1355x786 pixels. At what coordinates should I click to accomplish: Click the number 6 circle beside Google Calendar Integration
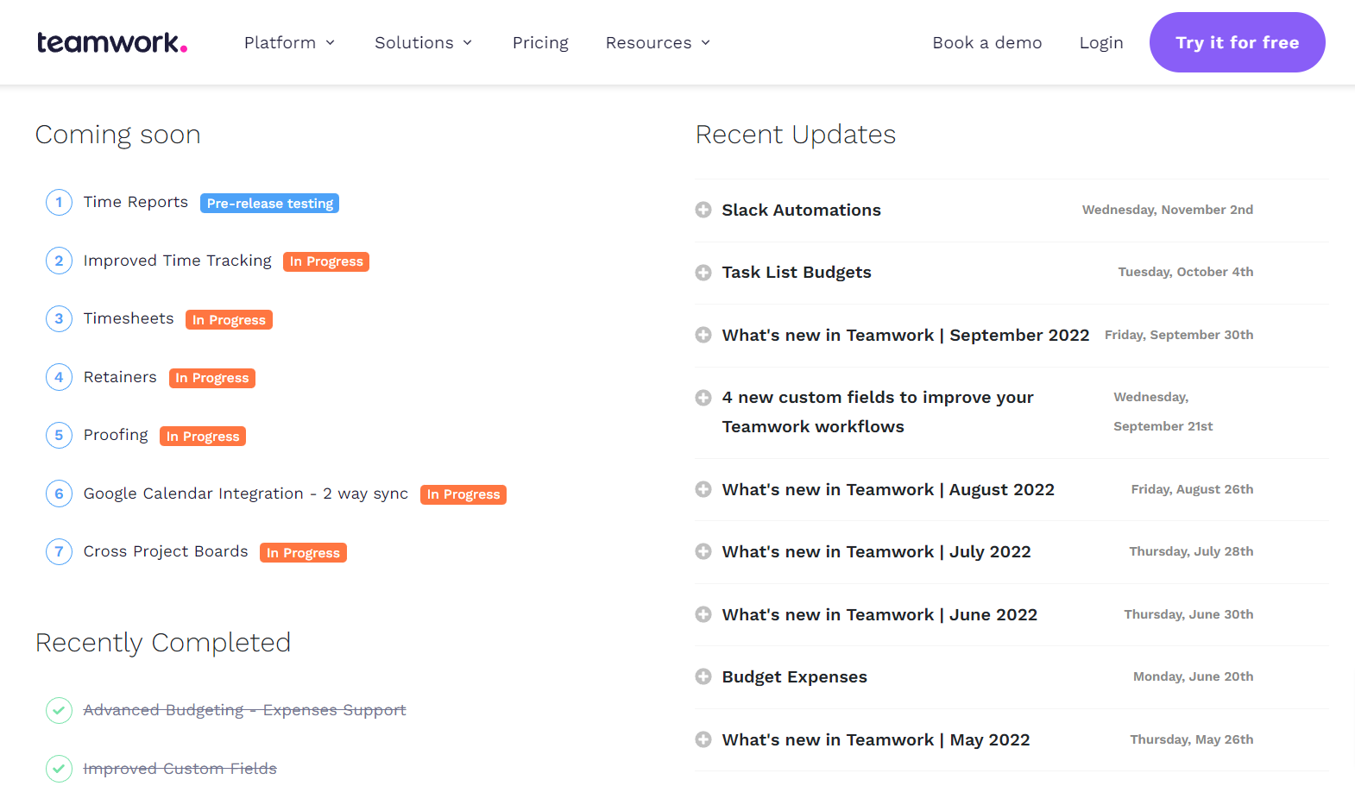59,494
